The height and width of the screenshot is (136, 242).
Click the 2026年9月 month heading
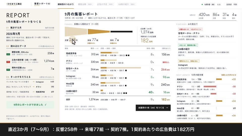[x=13, y=34]
